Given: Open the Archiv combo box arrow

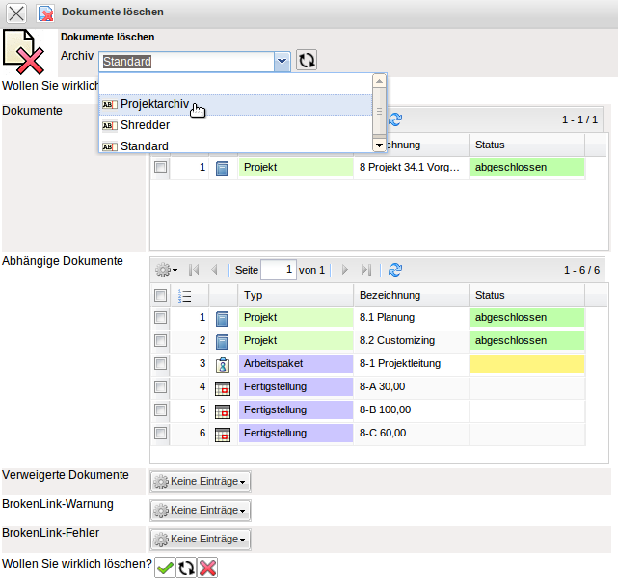Looking at the screenshot, I should coord(282,62).
